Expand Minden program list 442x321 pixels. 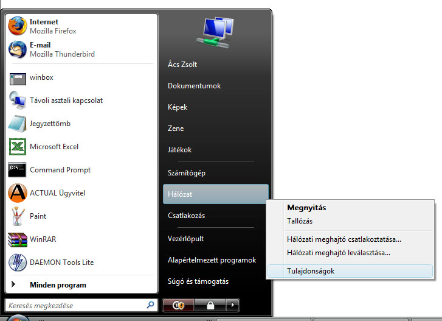(81, 285)
